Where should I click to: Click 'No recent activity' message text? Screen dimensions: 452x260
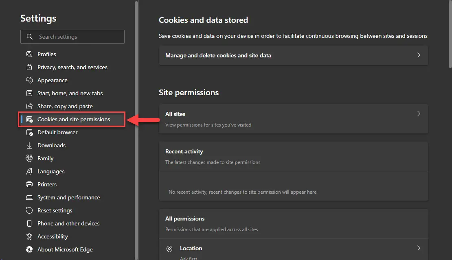tap(242, 192)
